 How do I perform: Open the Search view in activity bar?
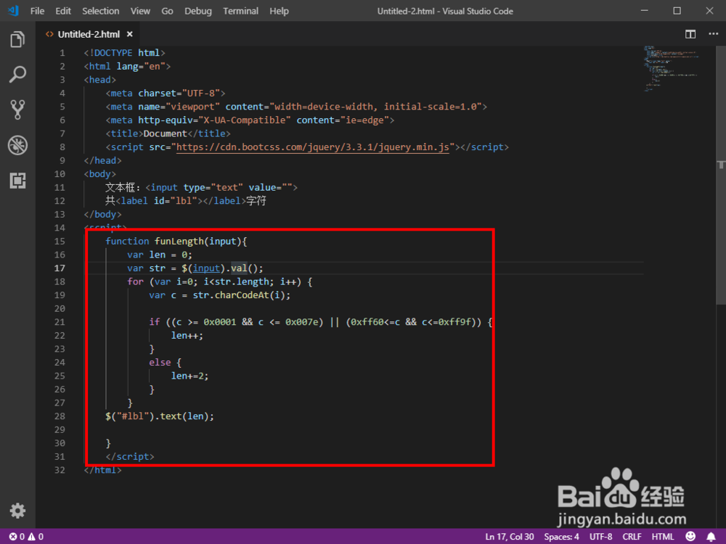pos(17,74)
